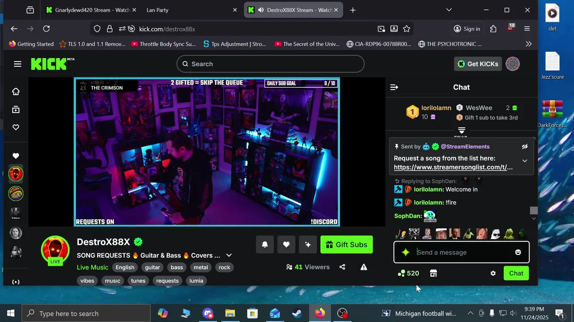The image size is (574, 322).
Task: Open chat settings gear
Action: (x=493, y=273)
